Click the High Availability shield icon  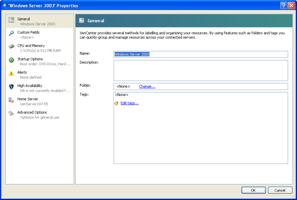12,87
